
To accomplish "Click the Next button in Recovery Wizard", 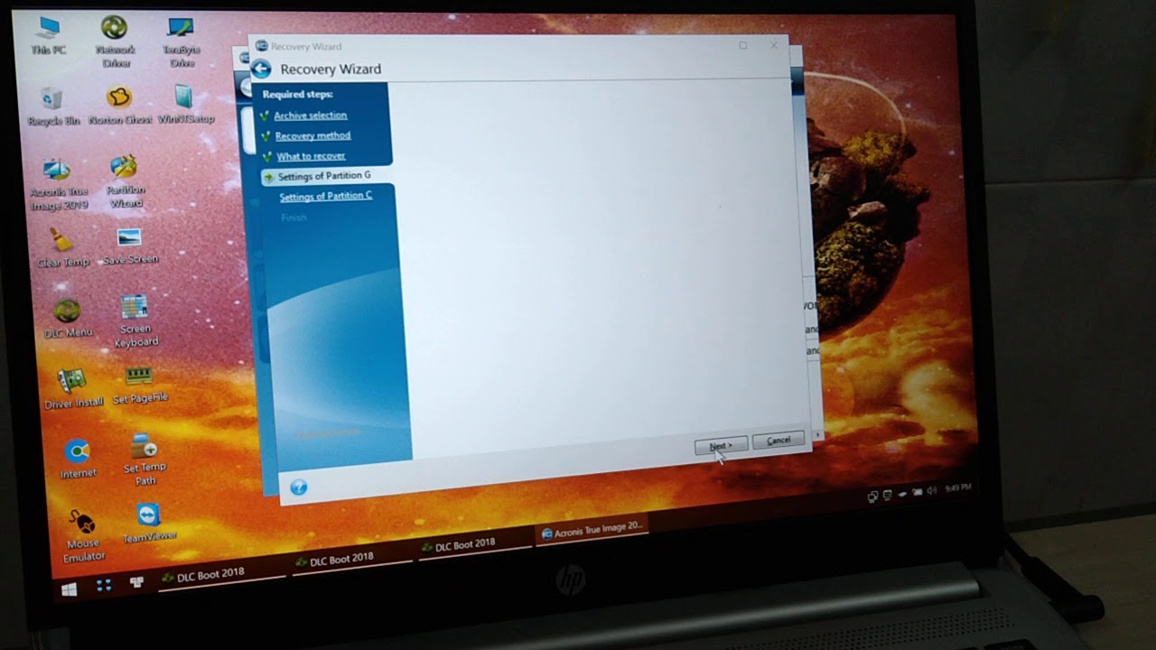I will pyautogui.click(x=721, y=446).
